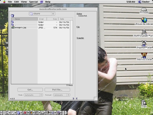Click the avengers.jpg file name
Screen dimensions: 153x115
(x=20, y=28)
